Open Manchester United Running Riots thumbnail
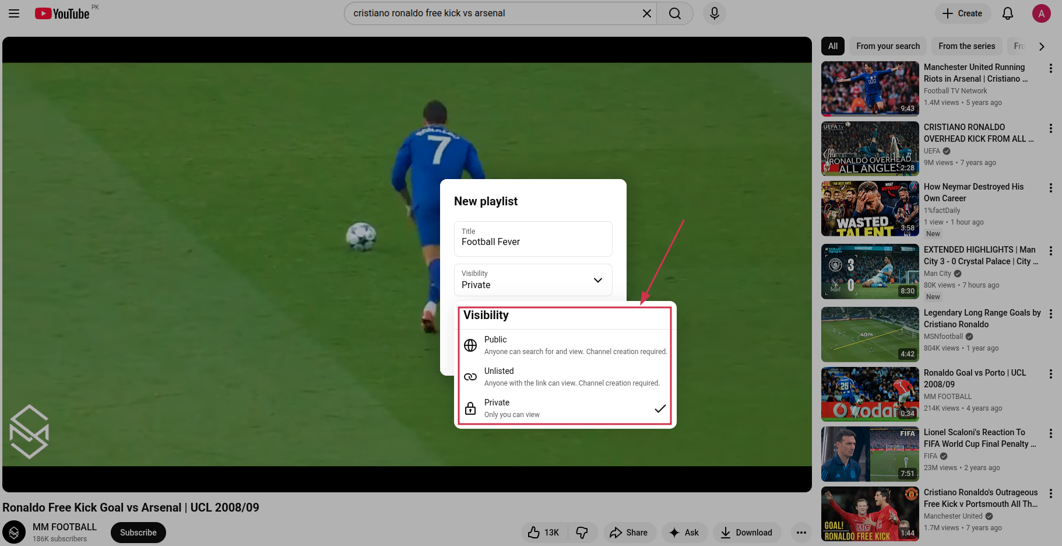The height and width of the screenshot is (546, 1062). (x=870, y=89)
